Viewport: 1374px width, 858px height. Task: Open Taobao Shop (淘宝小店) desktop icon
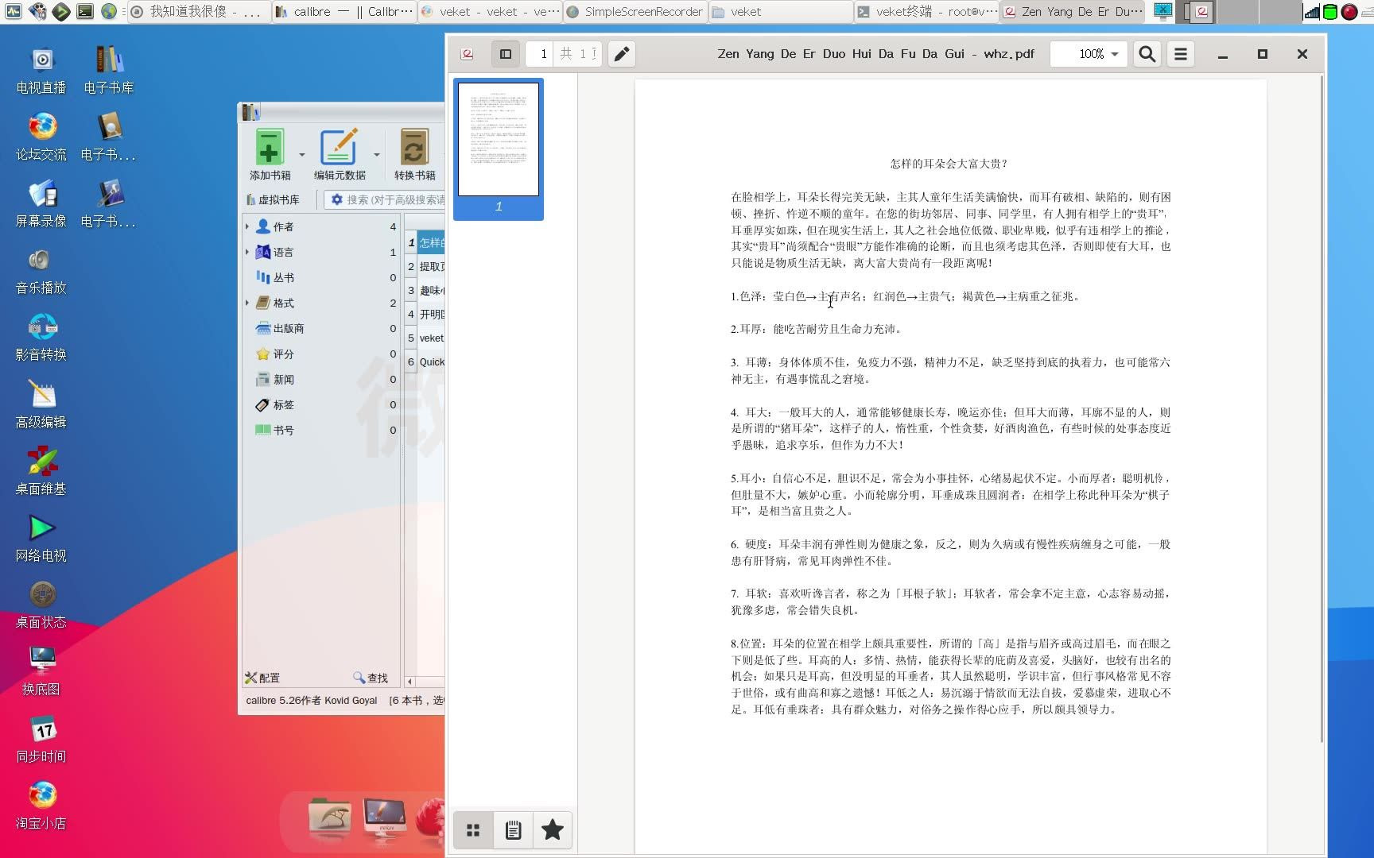tap(41, 806)
